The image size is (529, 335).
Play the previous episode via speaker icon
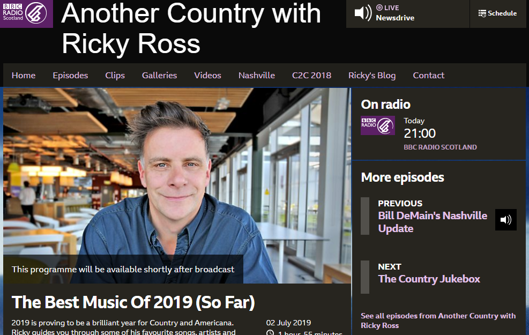point(506,220)
